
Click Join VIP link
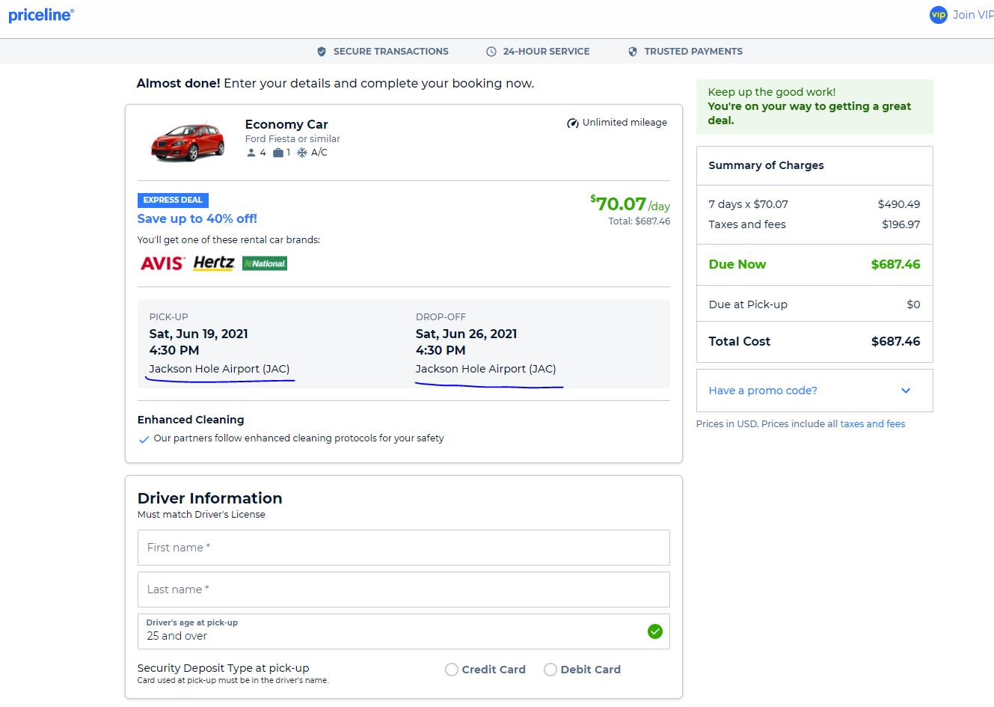click(972, 15)
